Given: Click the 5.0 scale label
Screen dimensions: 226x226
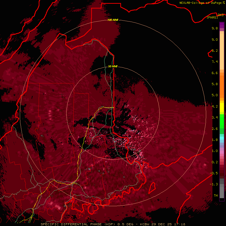Looking at the screenshot, I should 215,95.
